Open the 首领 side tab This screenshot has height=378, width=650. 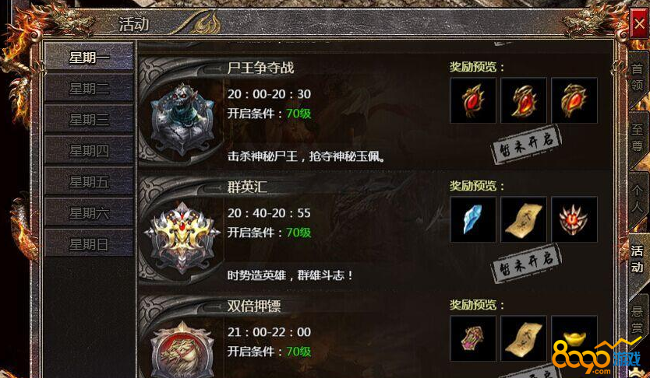638,77
